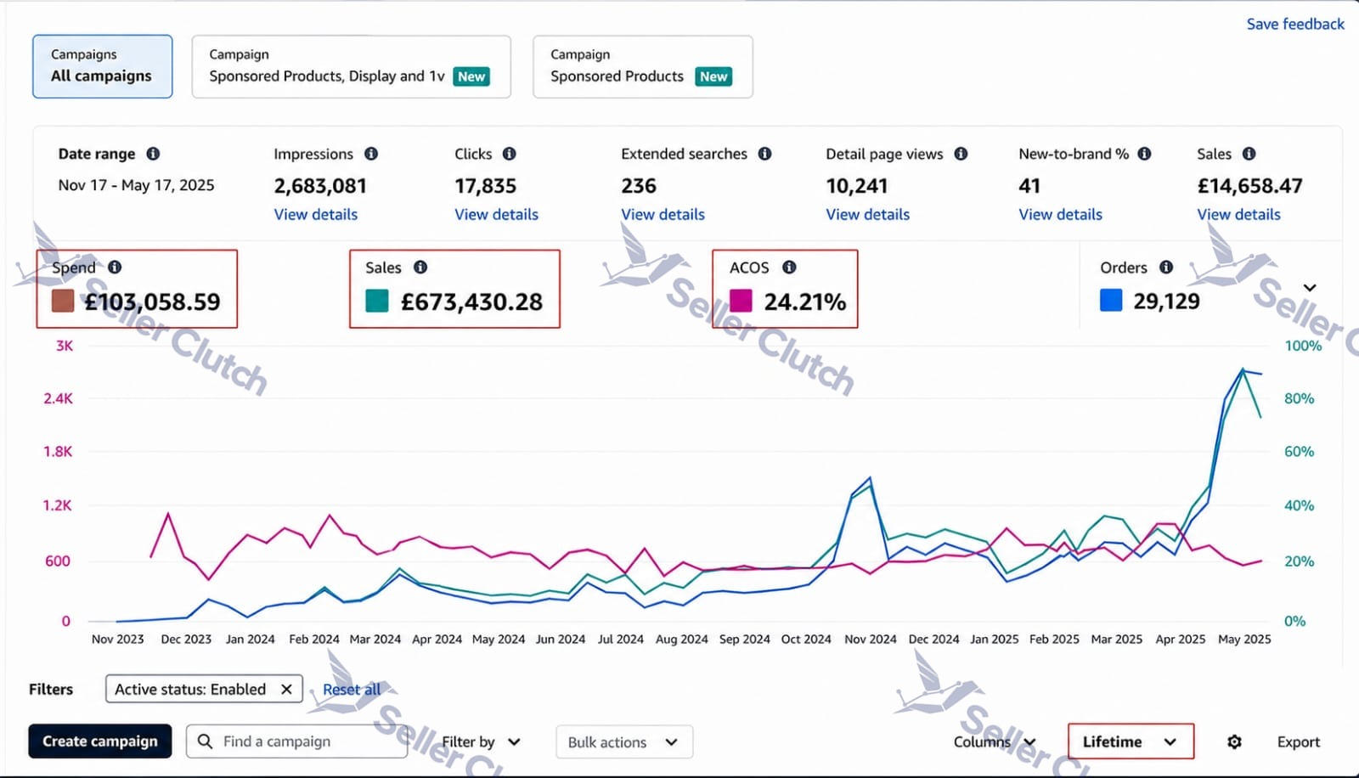Click info icon beside Clicks
1359x778 pixels.
[x=510, y=154]
